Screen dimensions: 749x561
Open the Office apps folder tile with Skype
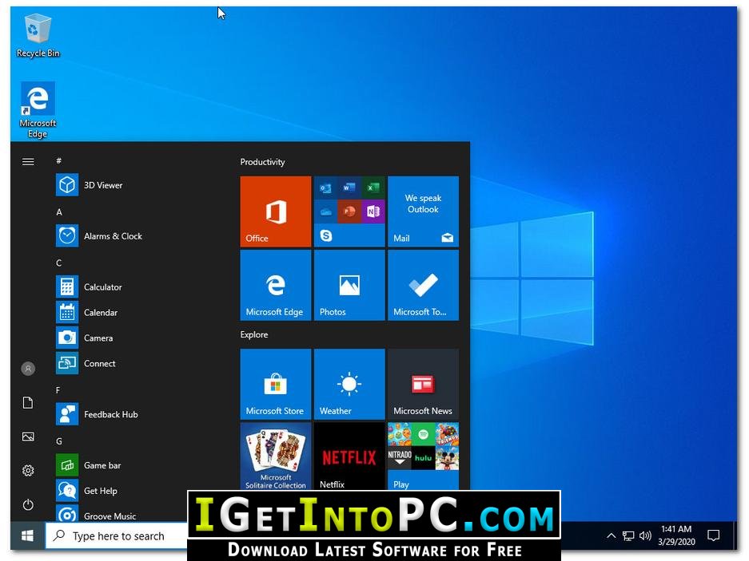coord(349,211)
